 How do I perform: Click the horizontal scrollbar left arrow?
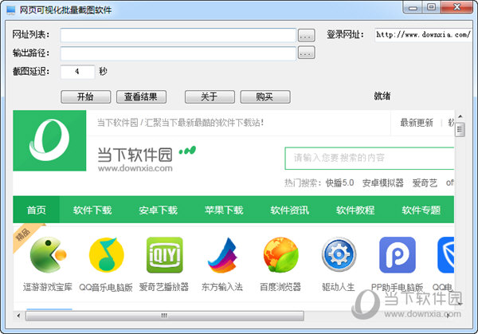tap(18, 316)
